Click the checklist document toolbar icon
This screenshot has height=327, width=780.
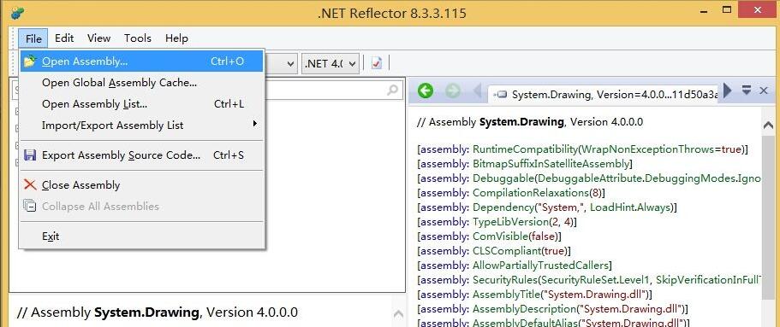click(x=377, y=63)
